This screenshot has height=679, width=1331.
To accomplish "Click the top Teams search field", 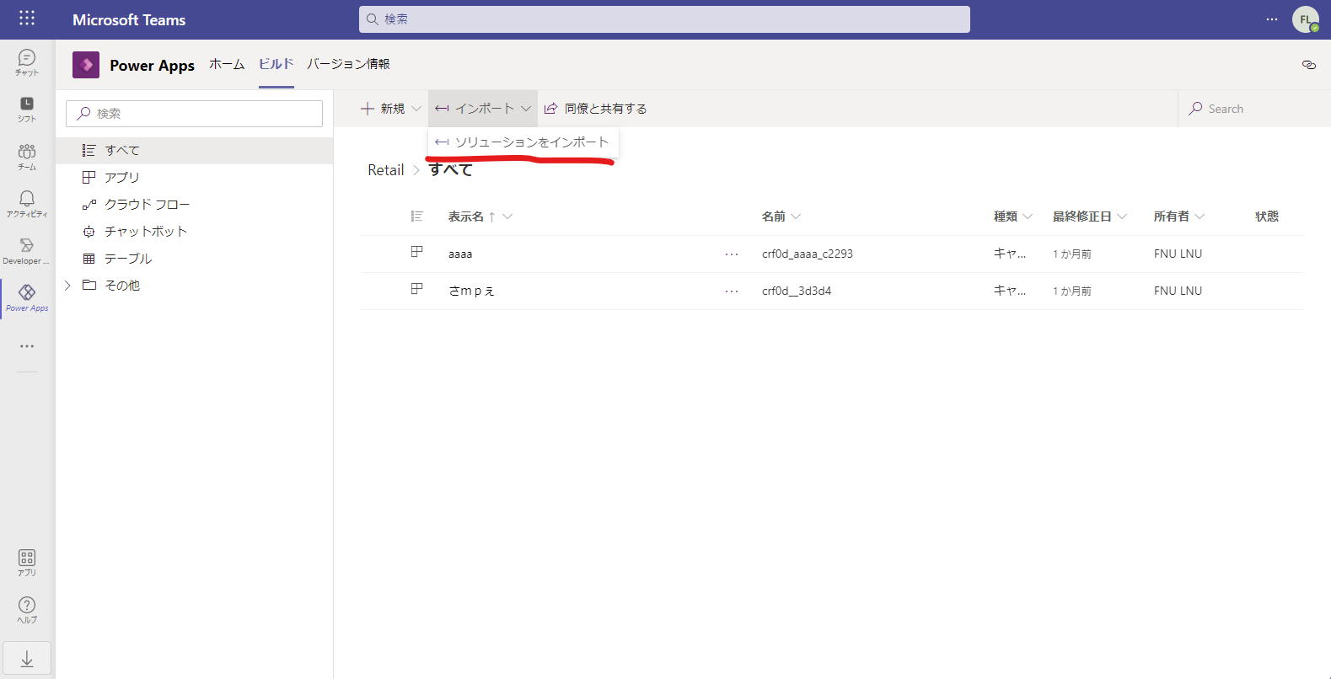I will [664, 19].
